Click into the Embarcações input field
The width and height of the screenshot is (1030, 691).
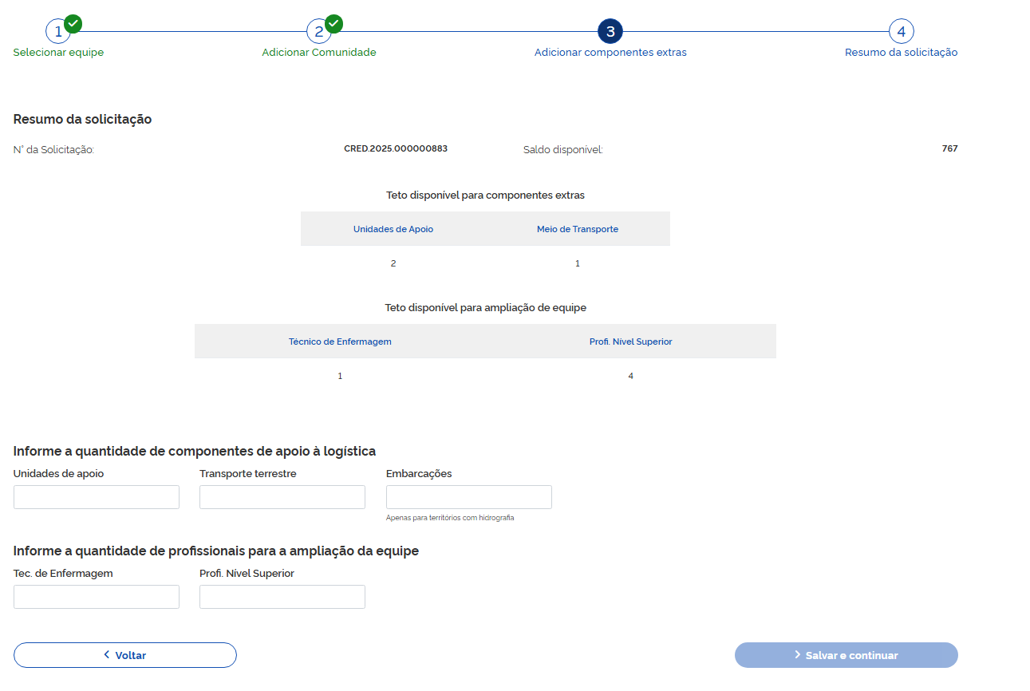point(468,497)
